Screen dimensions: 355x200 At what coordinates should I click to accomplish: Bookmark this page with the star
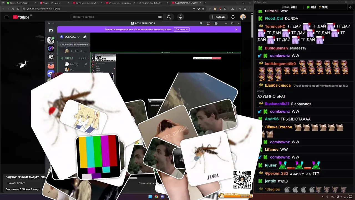(203, 9)
